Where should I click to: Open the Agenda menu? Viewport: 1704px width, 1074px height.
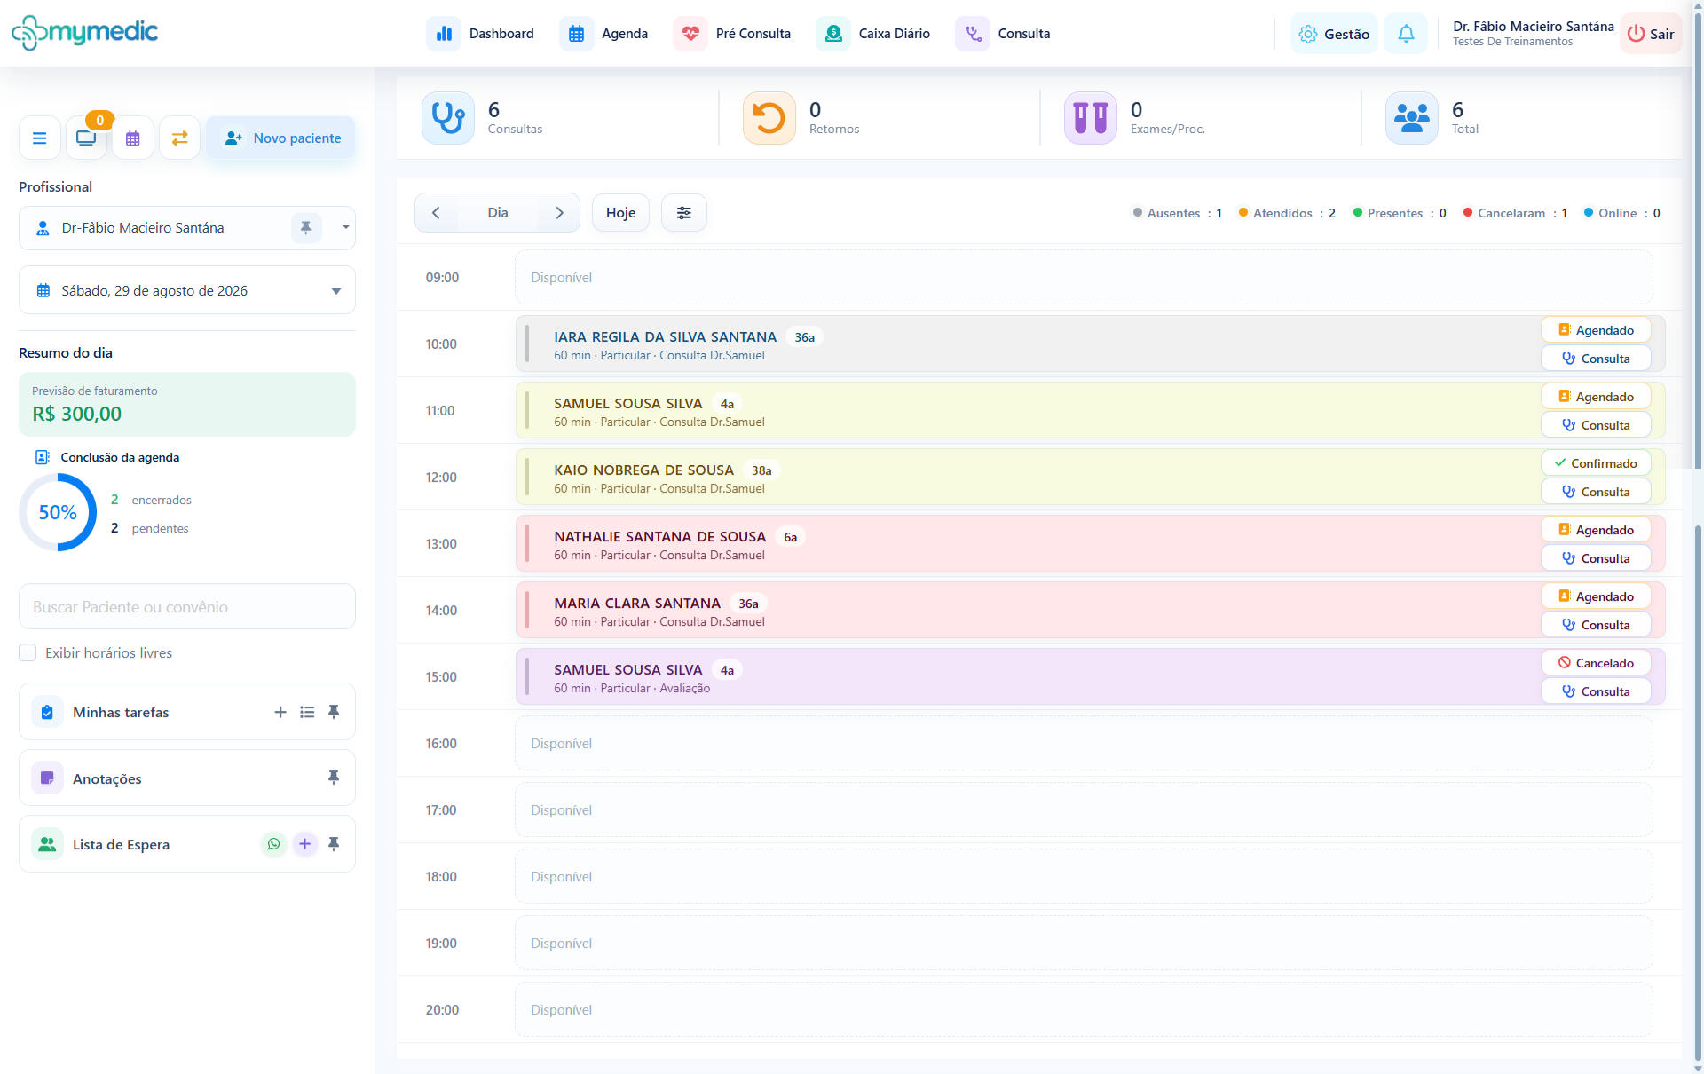[604, 34]
